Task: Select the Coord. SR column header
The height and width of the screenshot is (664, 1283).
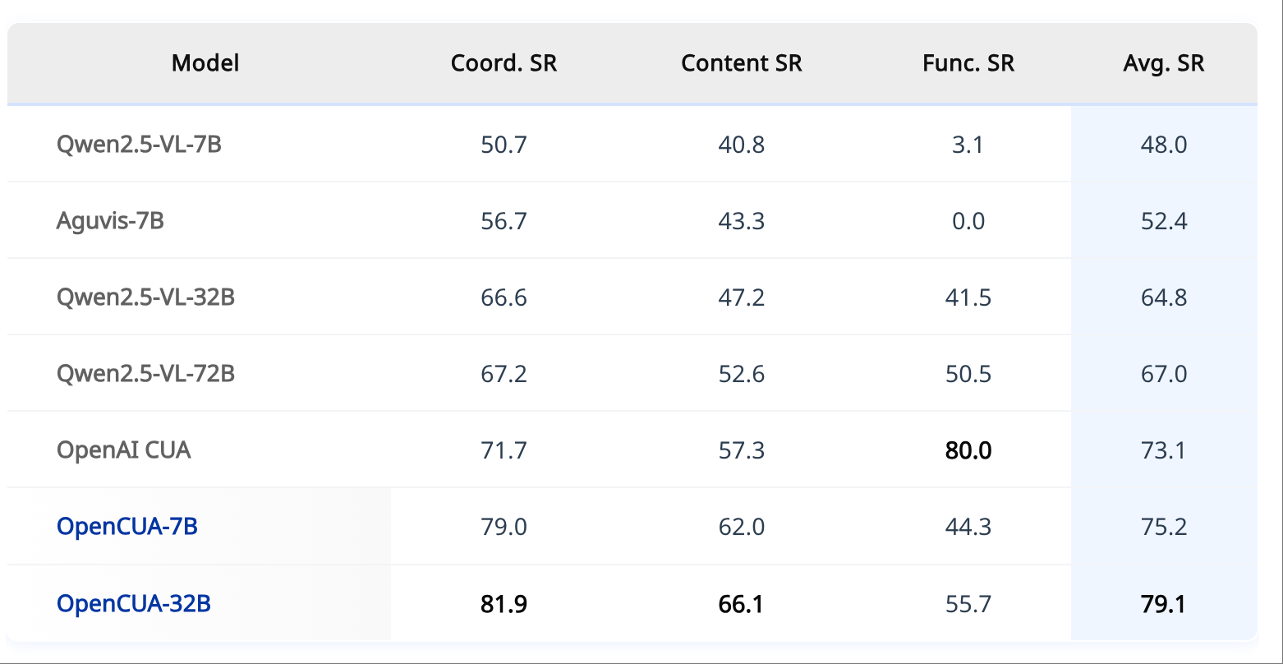Action: coord(504,62)
